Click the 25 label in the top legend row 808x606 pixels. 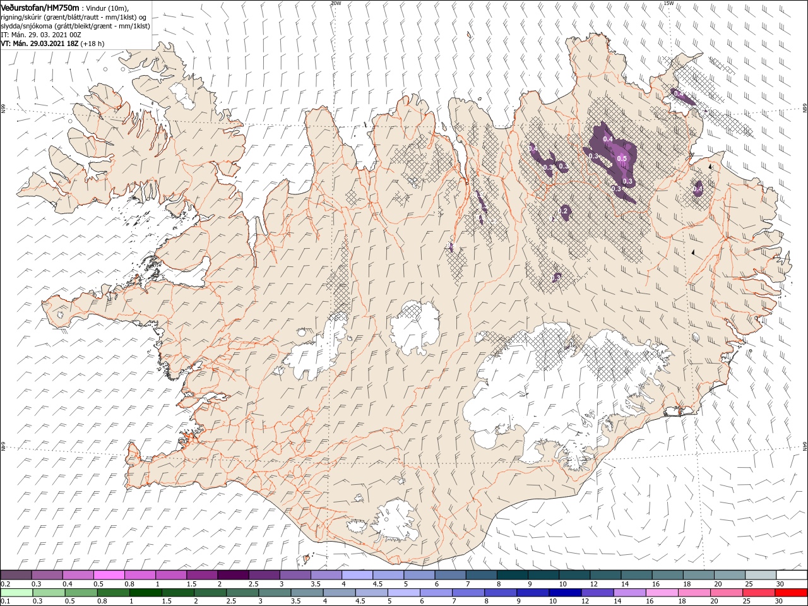pos(749,584)
